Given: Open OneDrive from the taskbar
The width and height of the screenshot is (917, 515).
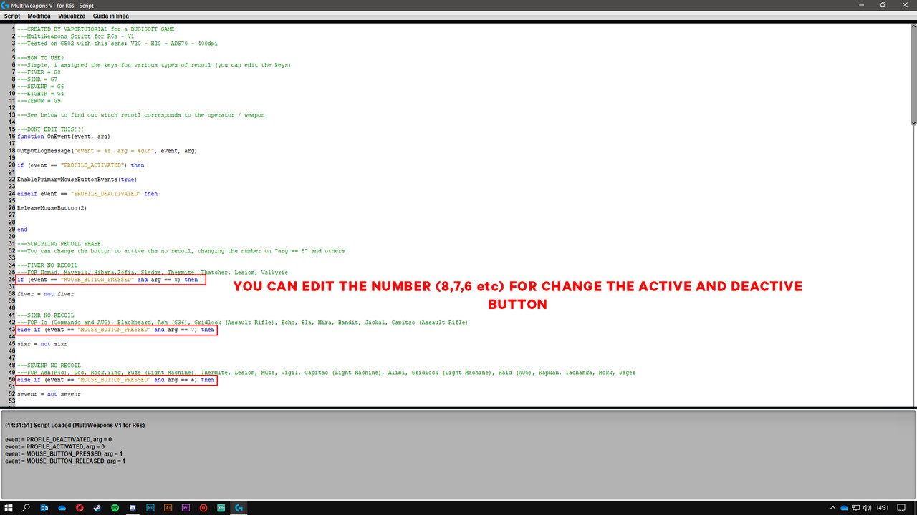Looking at the screenshot, I should pos(62,508).
